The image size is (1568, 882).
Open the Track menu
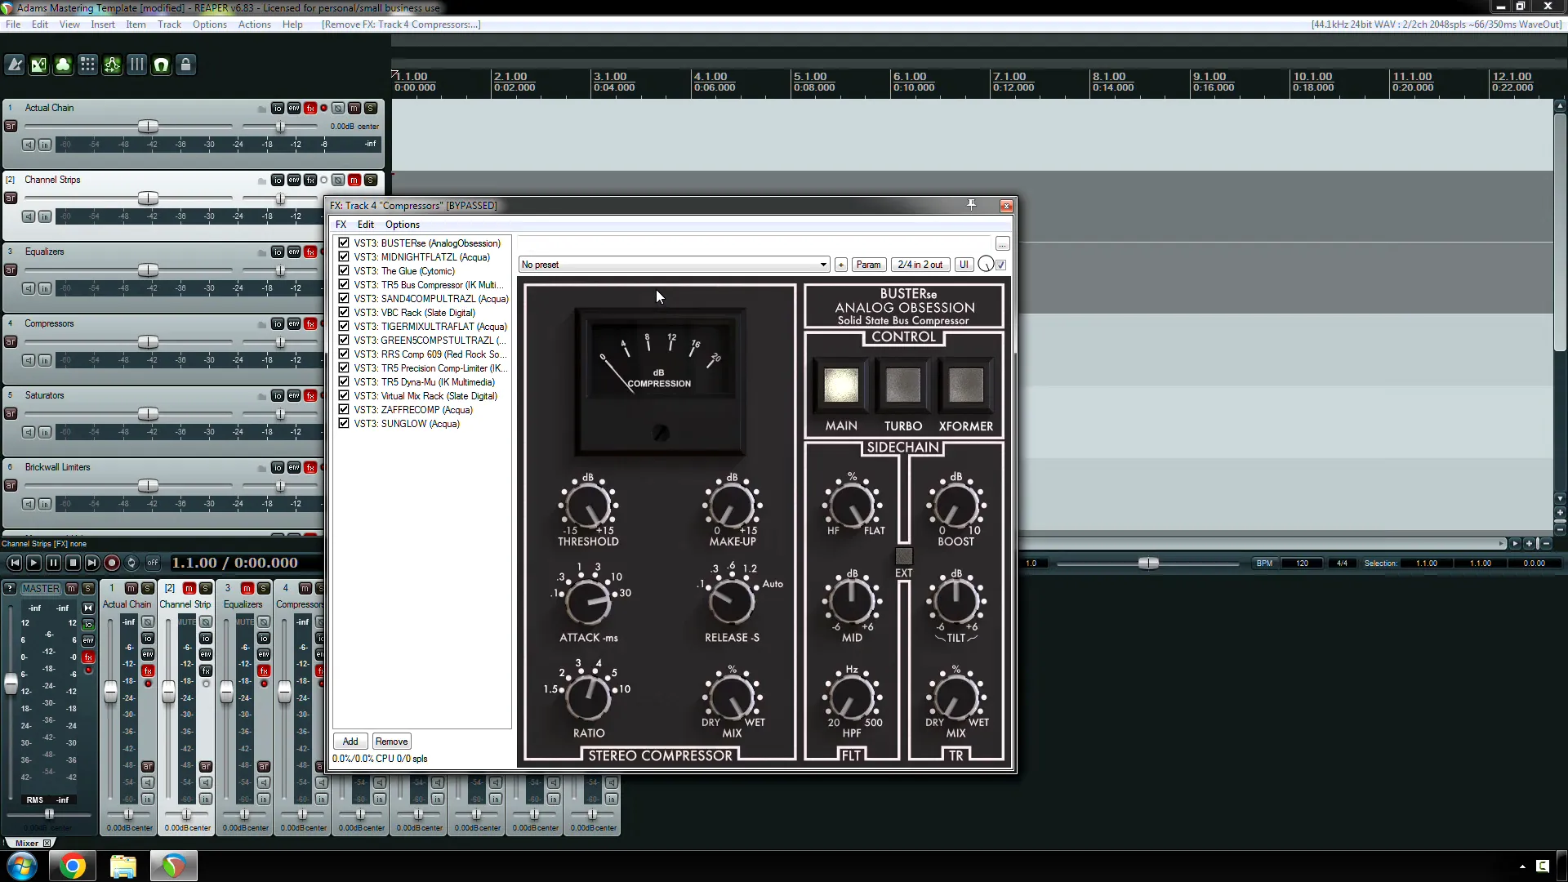[x=169, y=24]
